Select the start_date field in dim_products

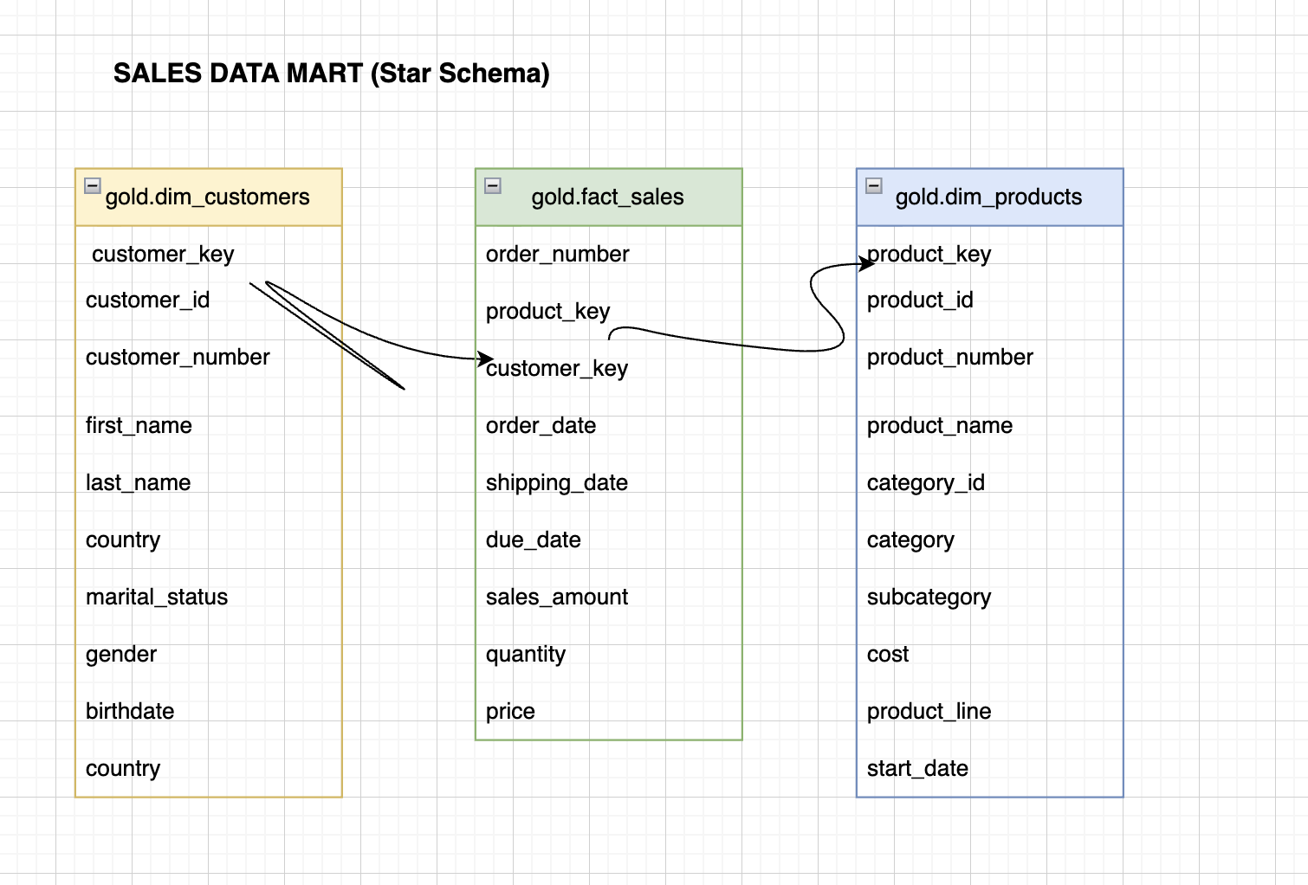(x=917, y=768)
